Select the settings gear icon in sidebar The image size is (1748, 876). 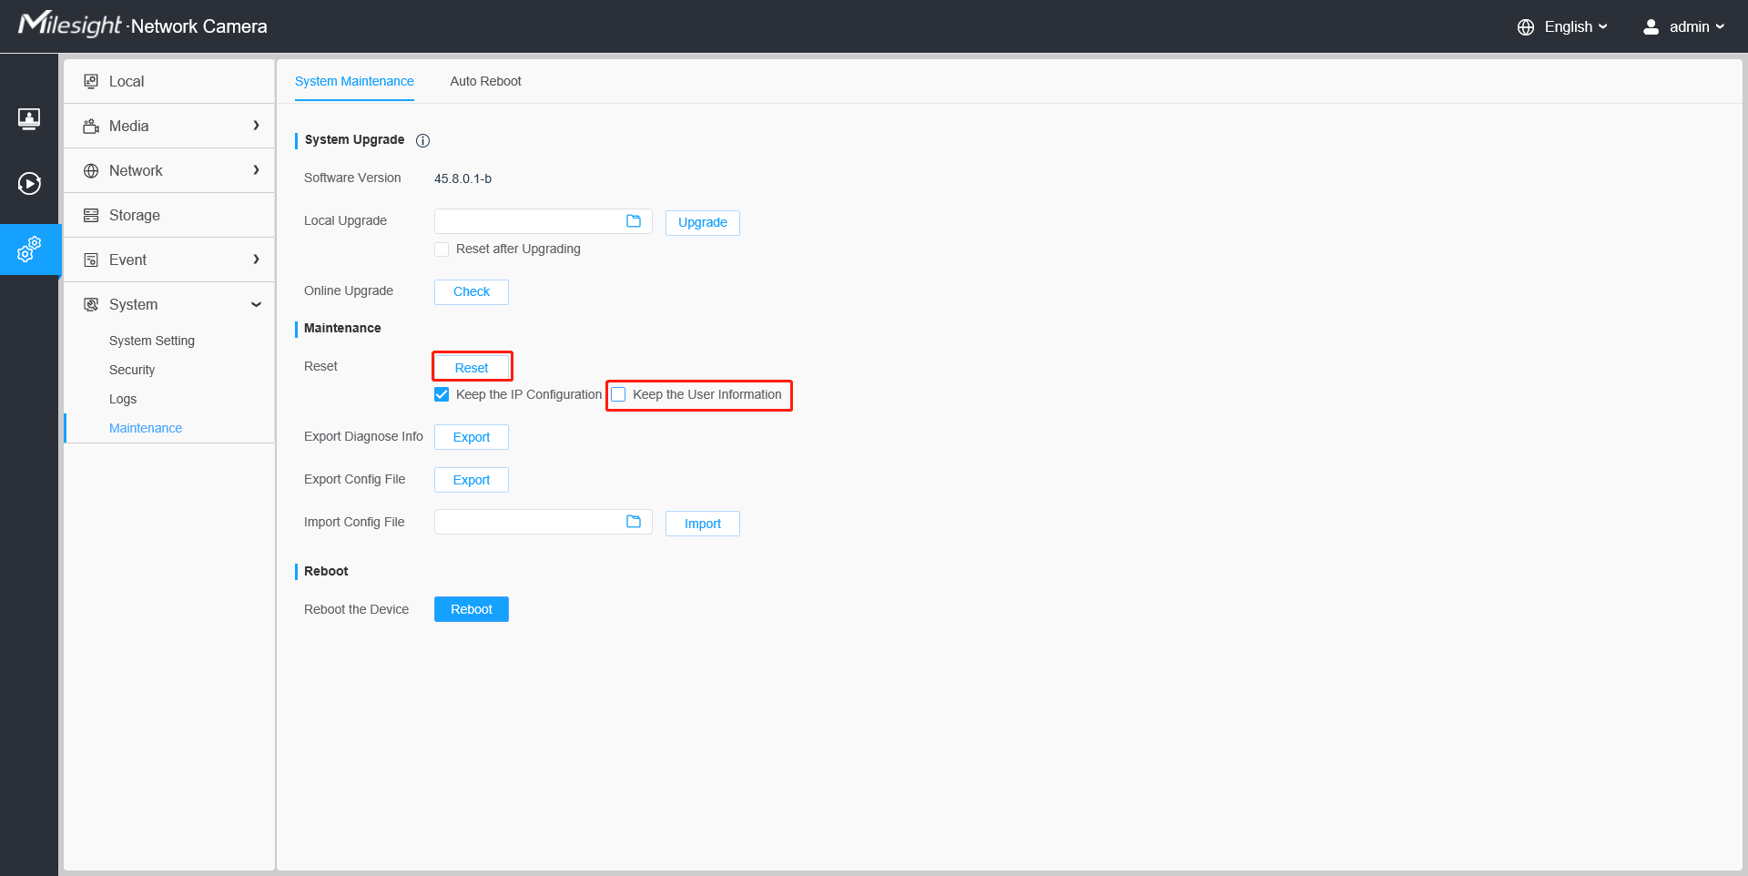29,250
